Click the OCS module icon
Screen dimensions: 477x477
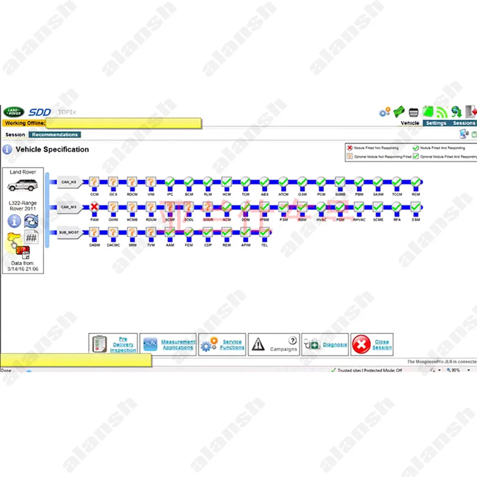point(113,182)
